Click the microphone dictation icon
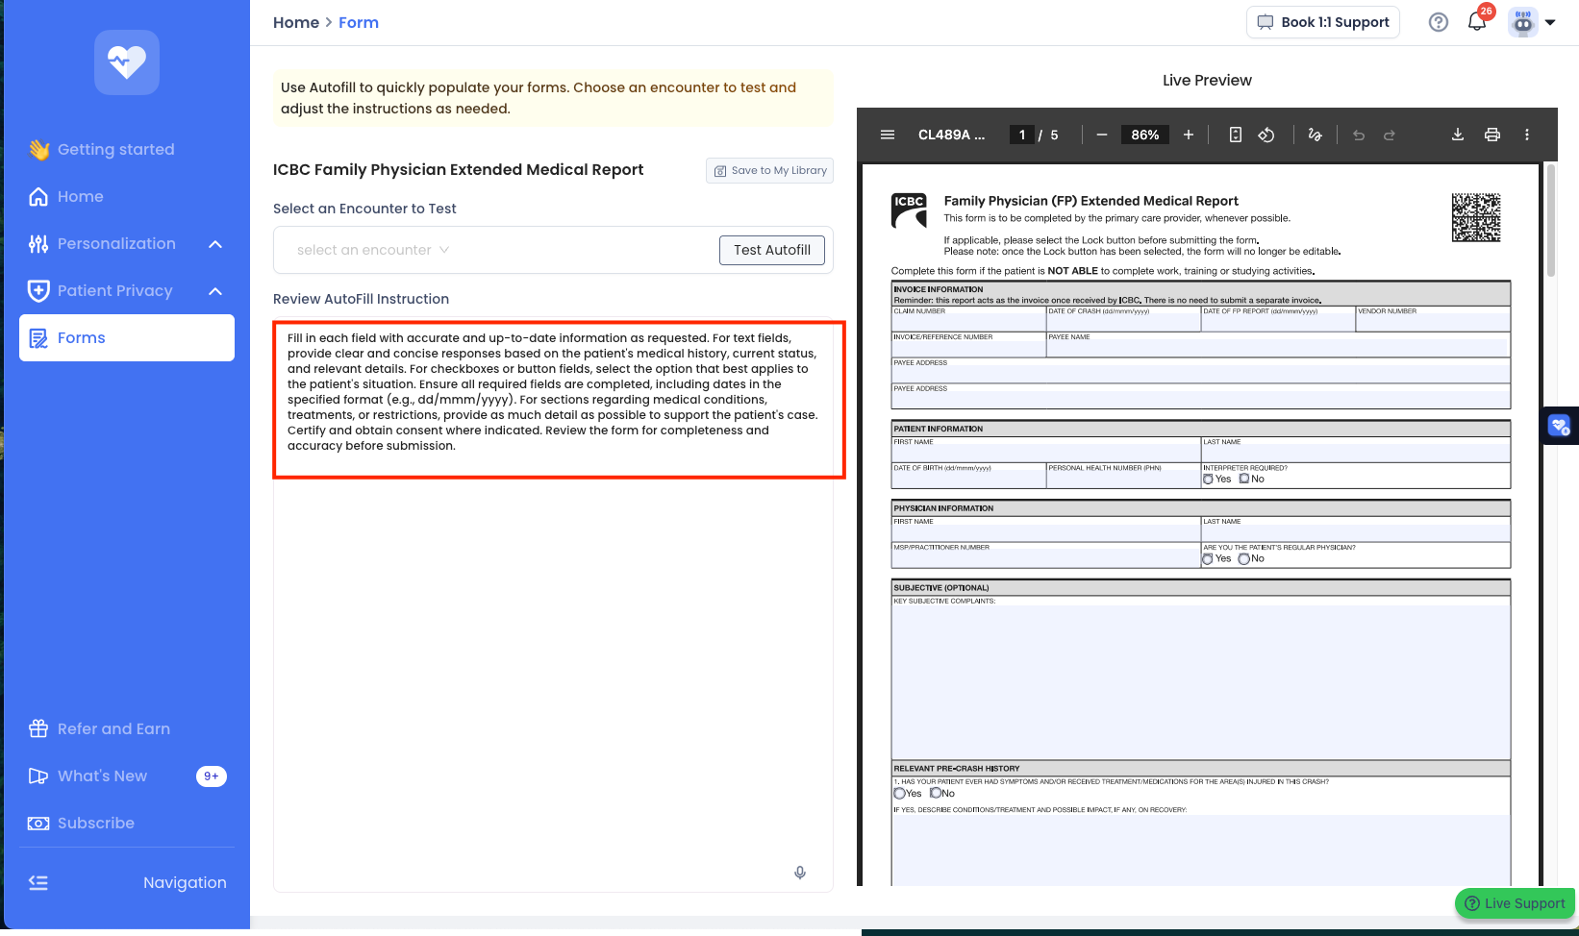Image resolution: width=1579 pixels, height=936 pixels. pyautogui.click(x=800, y=873)
